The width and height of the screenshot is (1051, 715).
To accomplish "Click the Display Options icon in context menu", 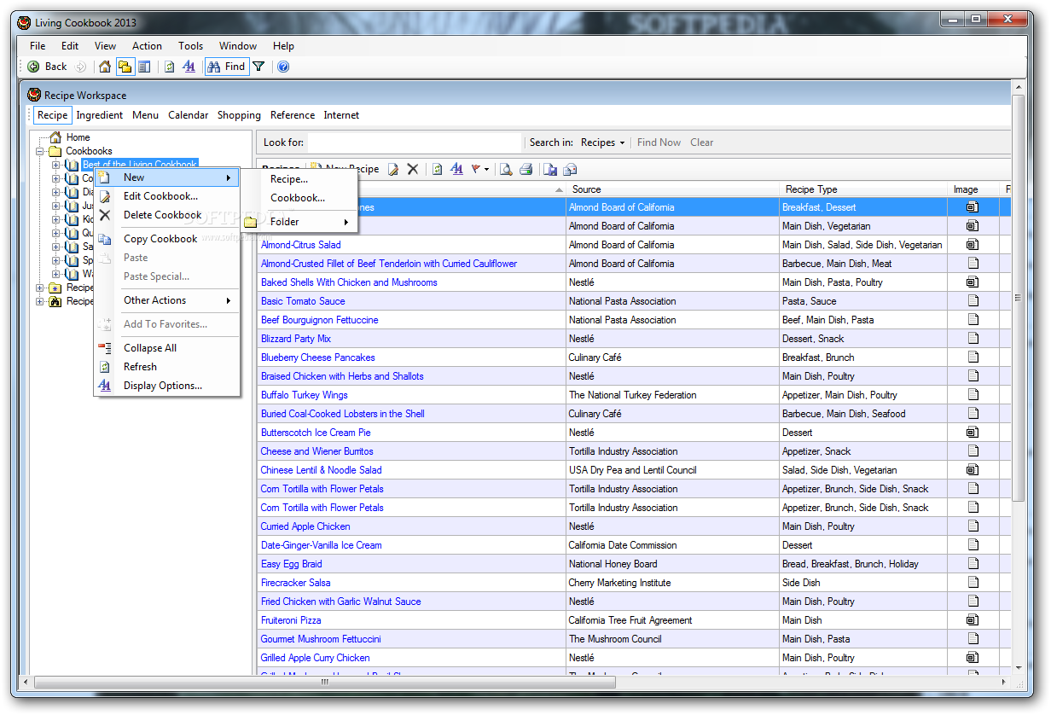I will [x=104, y=386].
